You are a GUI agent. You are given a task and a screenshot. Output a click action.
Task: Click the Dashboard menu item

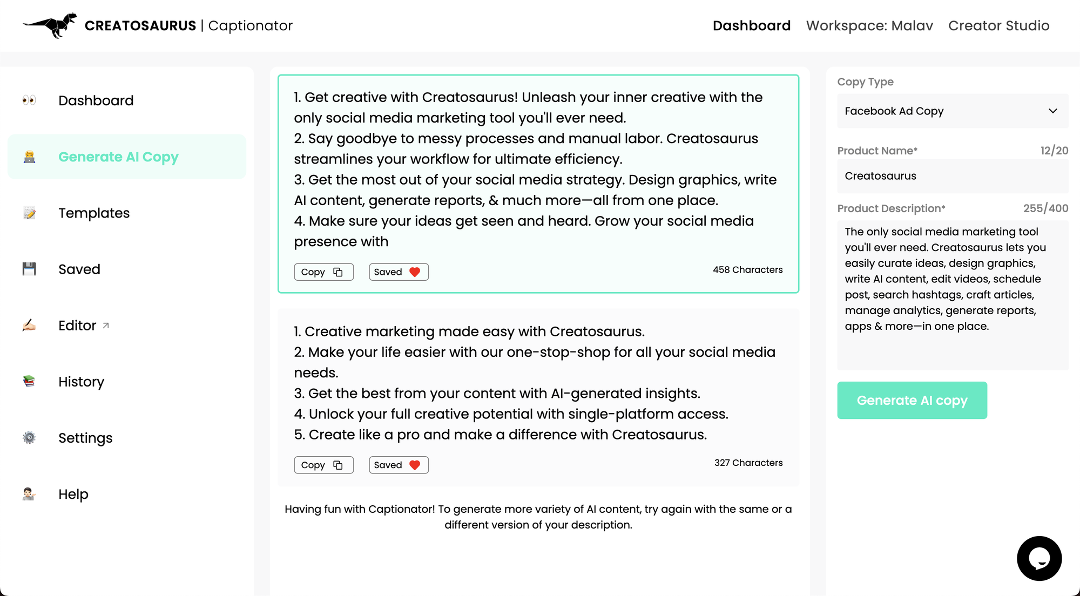click(96, 100)
